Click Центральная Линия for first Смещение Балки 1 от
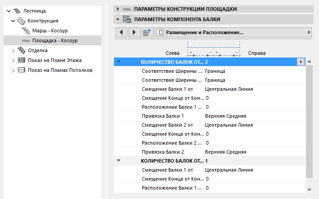Screen dimensions: 319x199 tap(229, 89)
